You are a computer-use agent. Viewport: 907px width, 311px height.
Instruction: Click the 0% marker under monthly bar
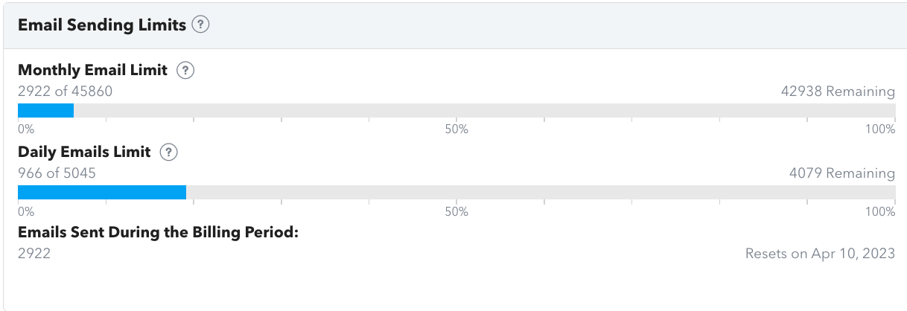tap(26, 129)
